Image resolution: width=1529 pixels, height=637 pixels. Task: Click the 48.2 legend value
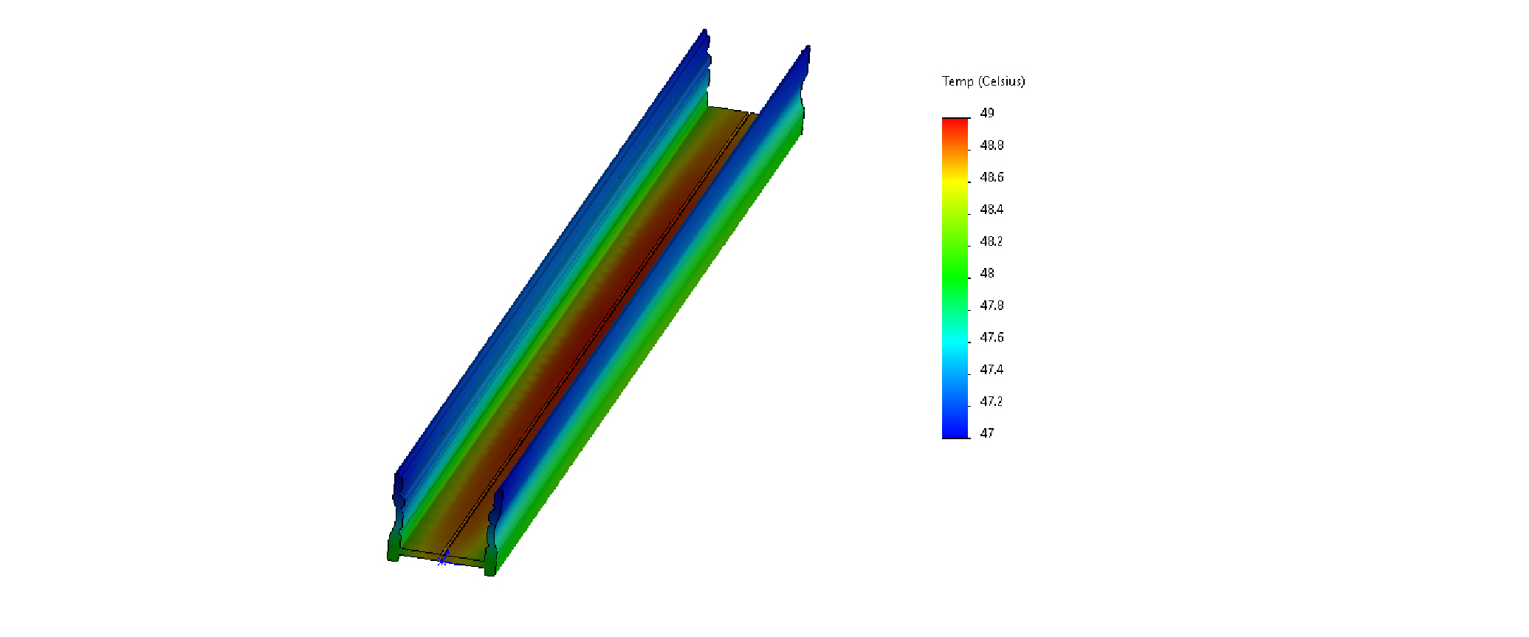[x=992, y=241]
